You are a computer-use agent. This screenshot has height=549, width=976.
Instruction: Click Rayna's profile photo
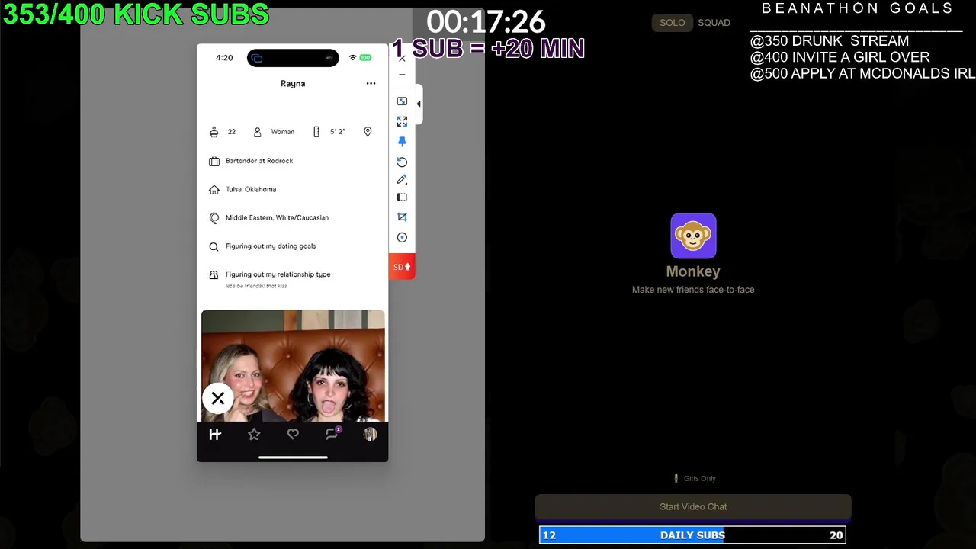click(x=293, y=366)
